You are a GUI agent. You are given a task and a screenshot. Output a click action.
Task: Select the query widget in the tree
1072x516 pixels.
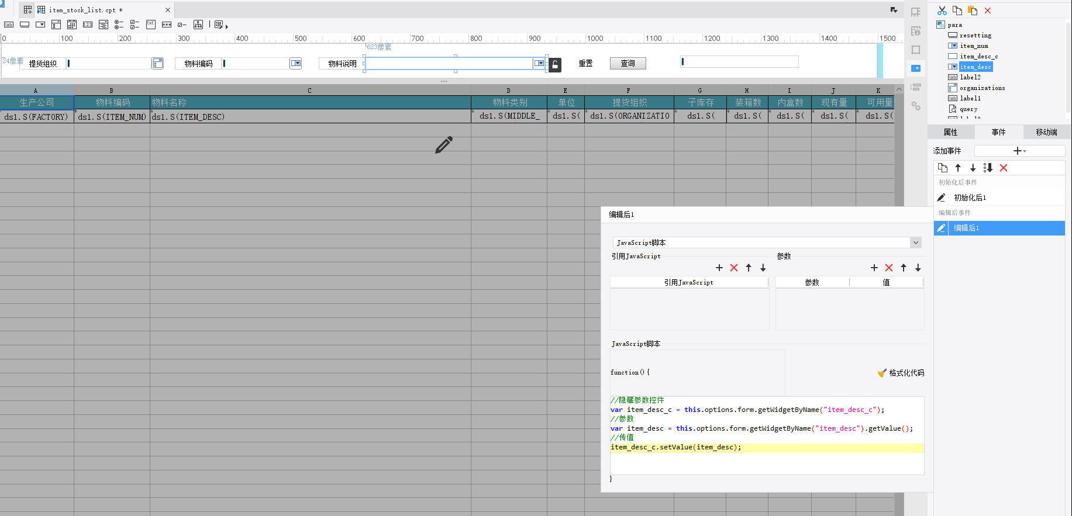pyautogui.click(x=968, y=109)
